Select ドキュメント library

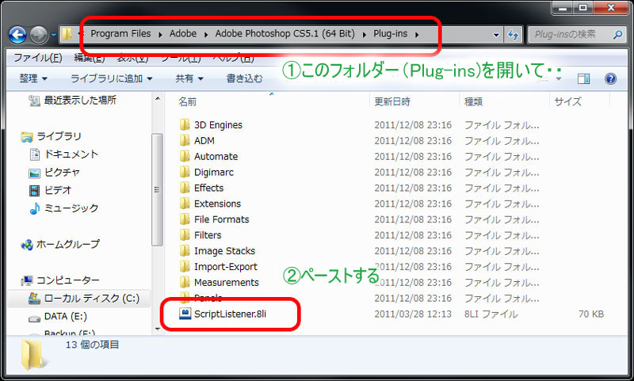[71, 154]
